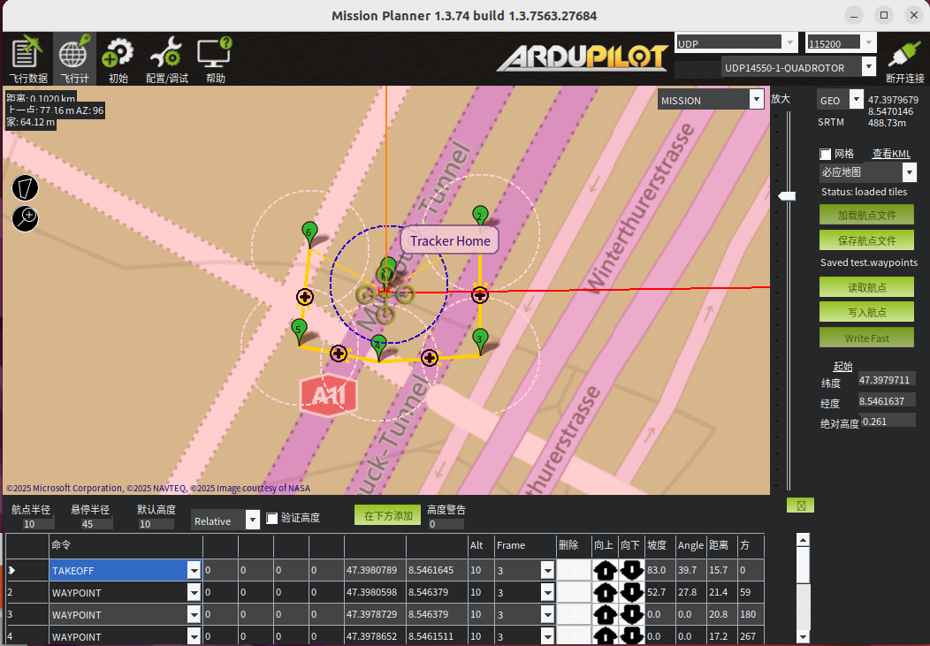Select green waypoint marker 2 on map
Image resolution: width=930 pixels, height=646 pixels.
coord(480,215)
